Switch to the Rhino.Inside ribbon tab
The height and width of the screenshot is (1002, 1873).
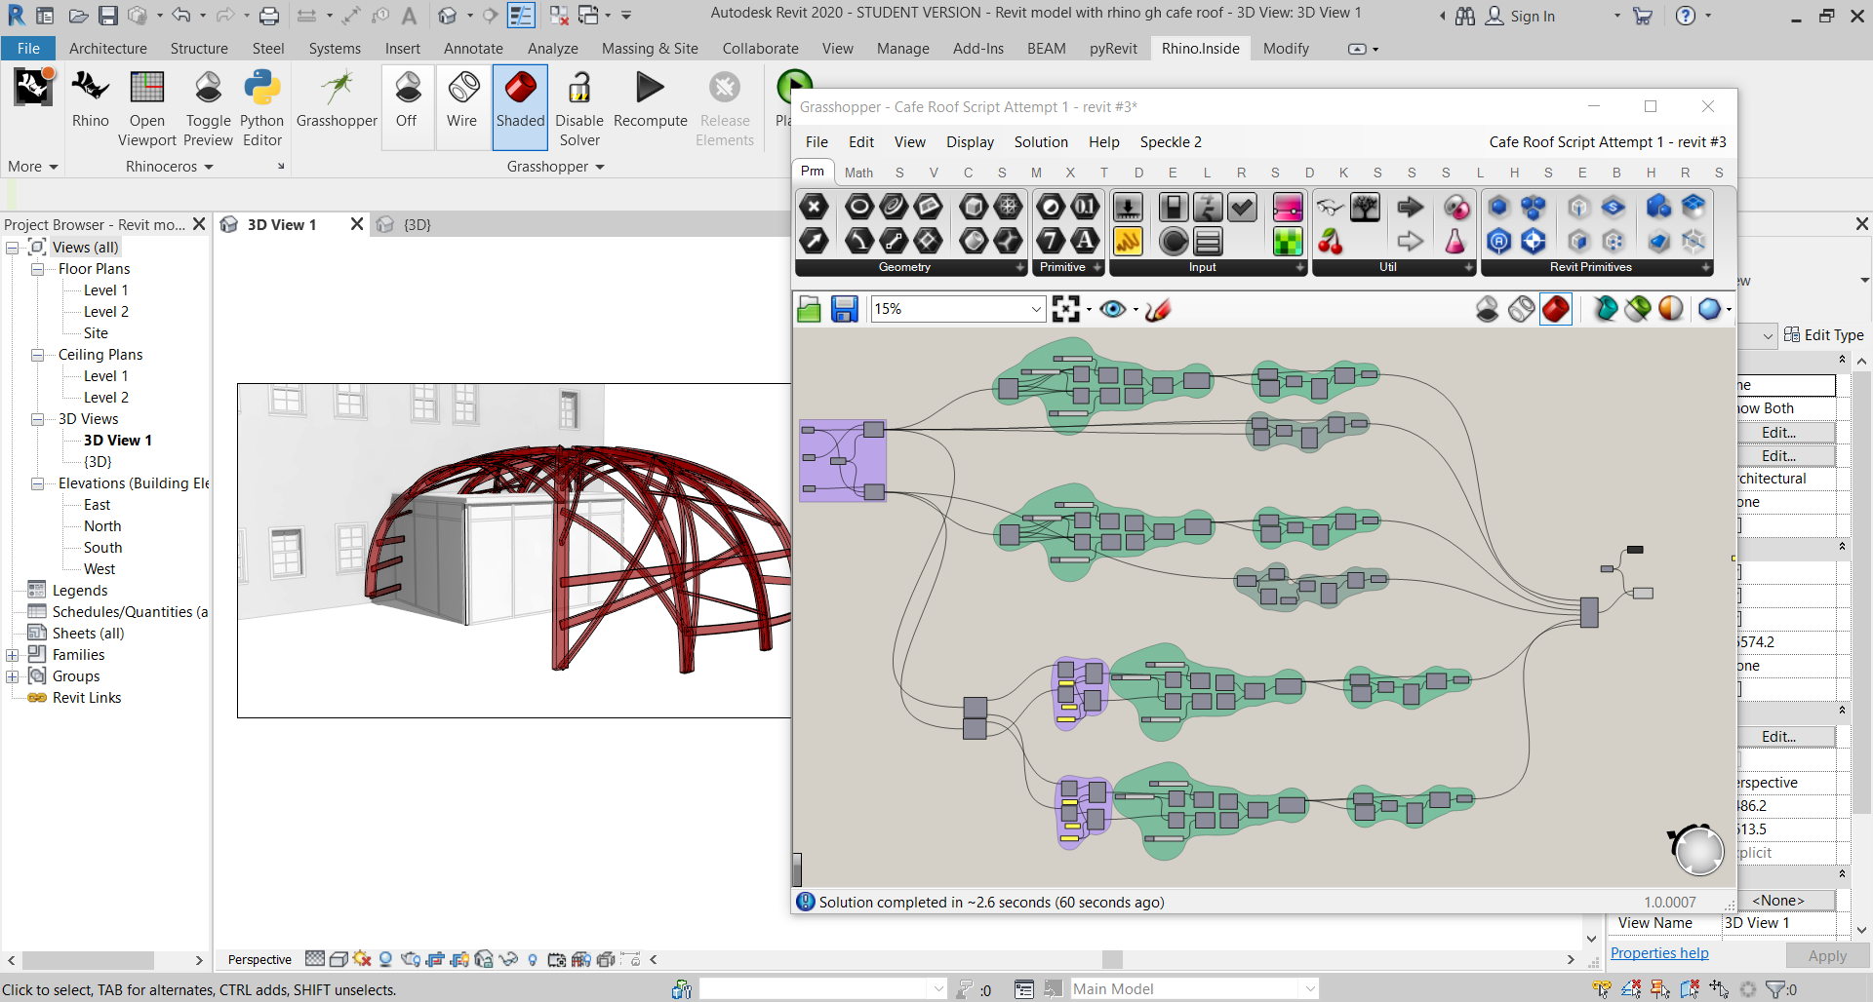pyautogui.click(x=1200, y=48)
